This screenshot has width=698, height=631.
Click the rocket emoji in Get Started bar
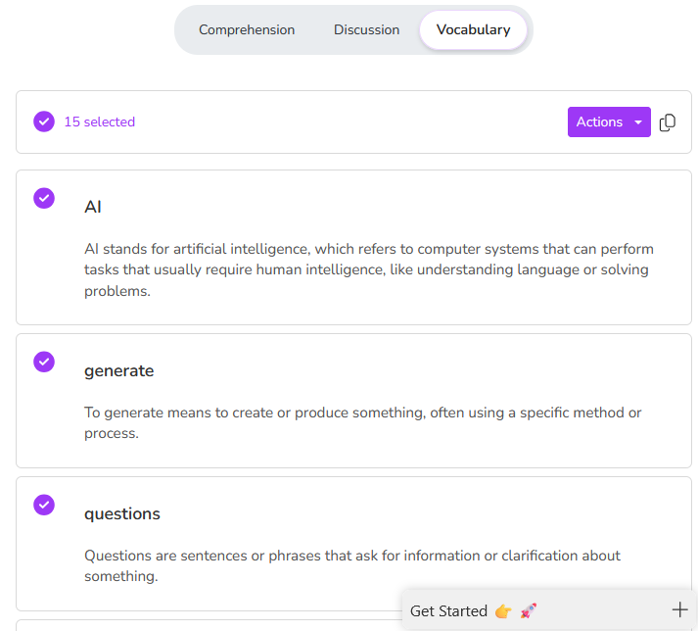[x=529, y=610]
